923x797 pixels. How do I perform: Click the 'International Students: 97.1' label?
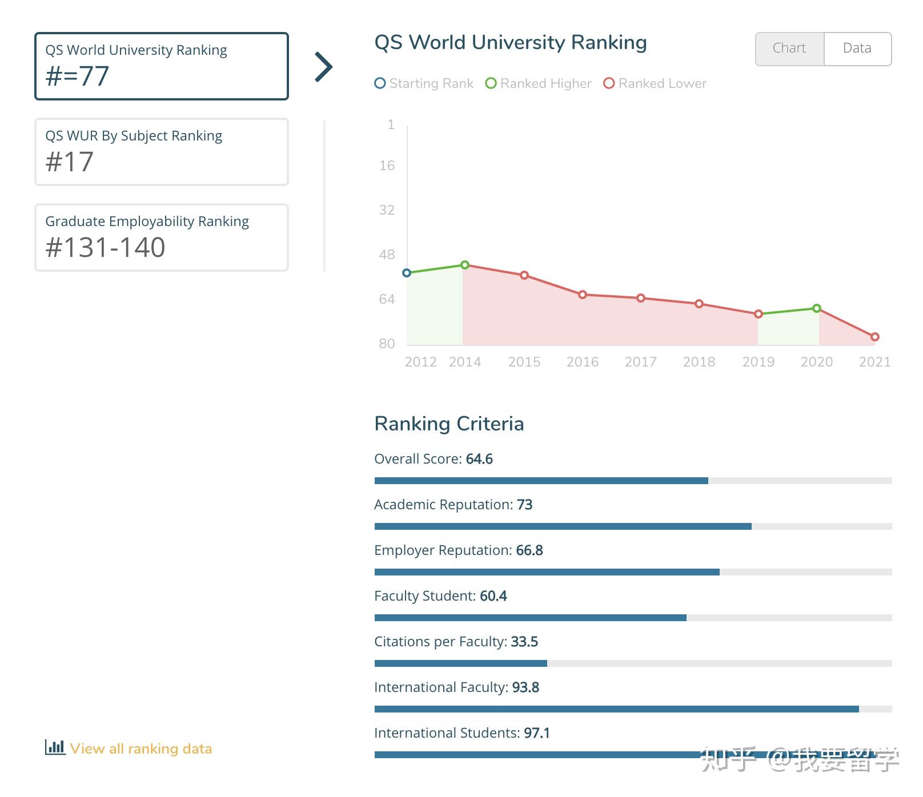tap(462, 733)
